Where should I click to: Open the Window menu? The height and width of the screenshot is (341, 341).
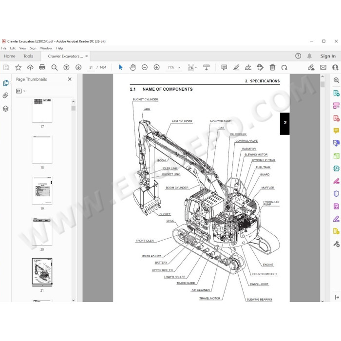click(46, 48)
